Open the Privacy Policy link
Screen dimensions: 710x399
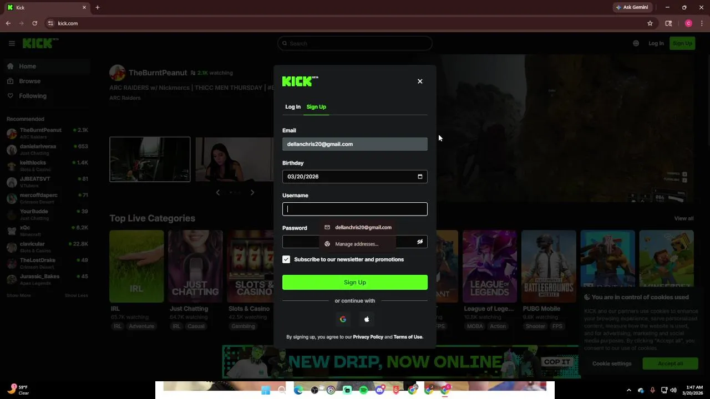tap(368, 337)
